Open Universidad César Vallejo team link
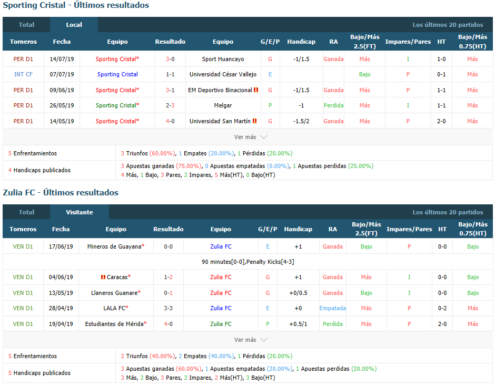Viewport: 495px width, 385px height. (x=223, y=75)
